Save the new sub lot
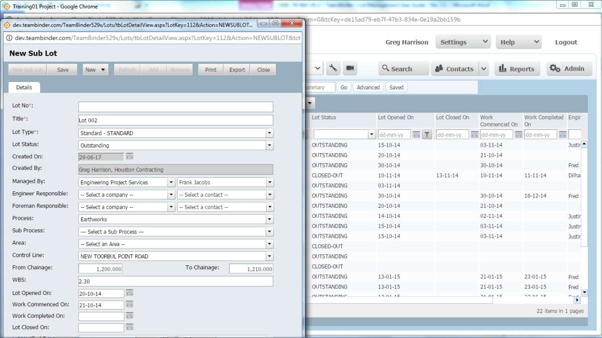The image size is (602, 338). pyautogui.click(x=63, y=70)
